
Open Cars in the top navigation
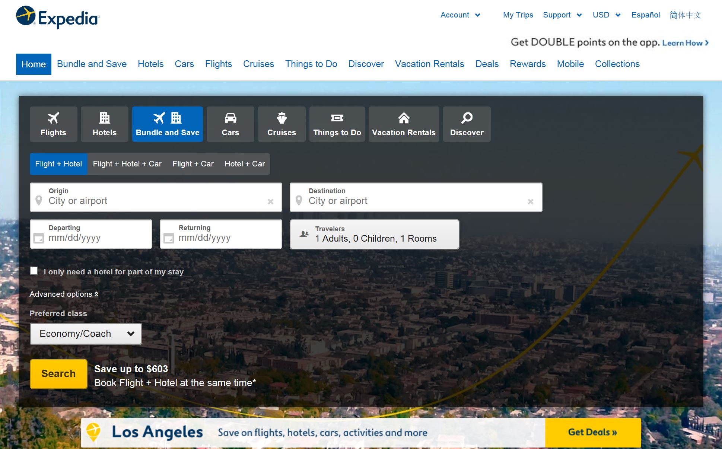click(184, 64)
